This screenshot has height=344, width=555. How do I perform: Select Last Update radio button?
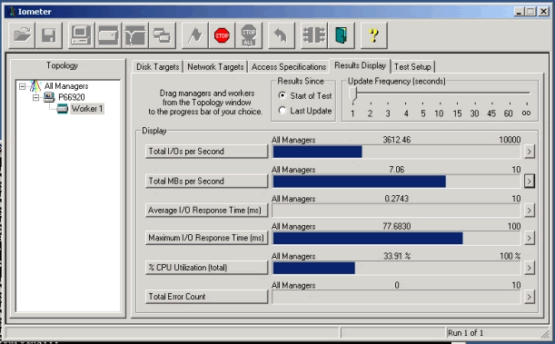point(282,111)
